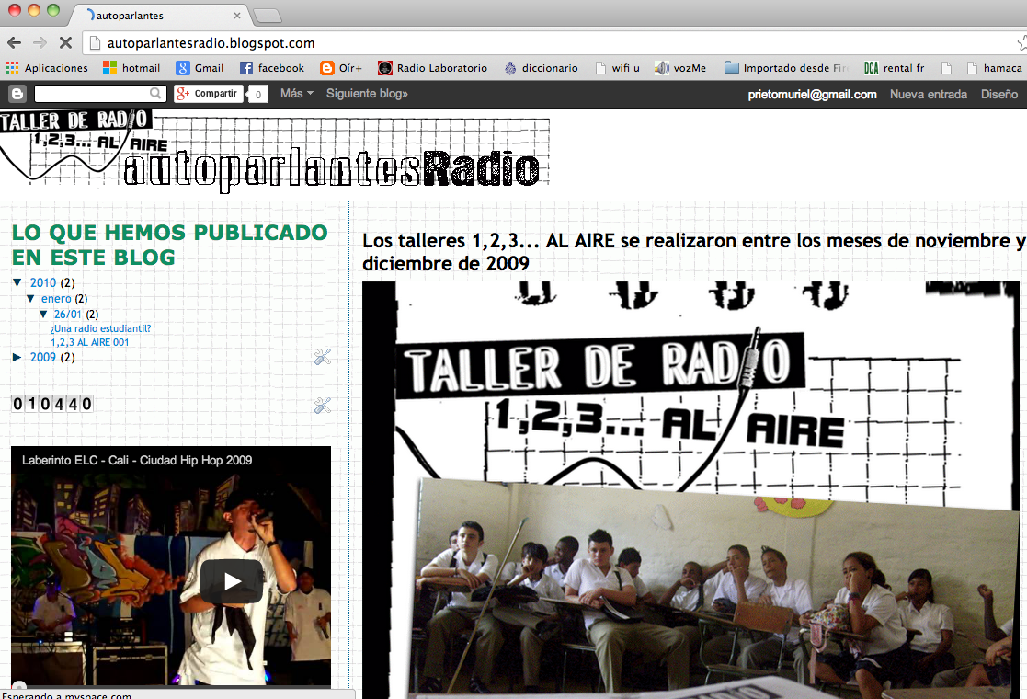Open the vozMe speaker bookmark
Screen dimensions: 1027x699
(x=680, y=68)
